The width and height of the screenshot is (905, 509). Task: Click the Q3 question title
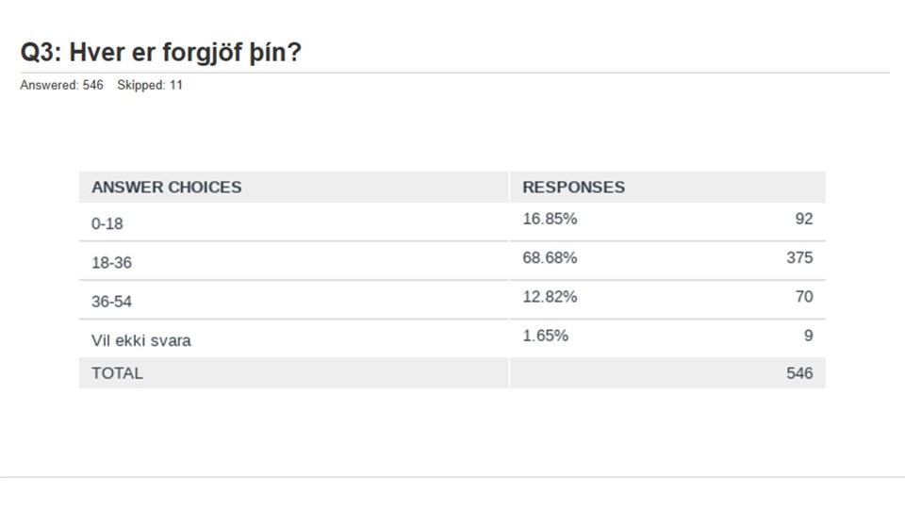tap(161, 52)
